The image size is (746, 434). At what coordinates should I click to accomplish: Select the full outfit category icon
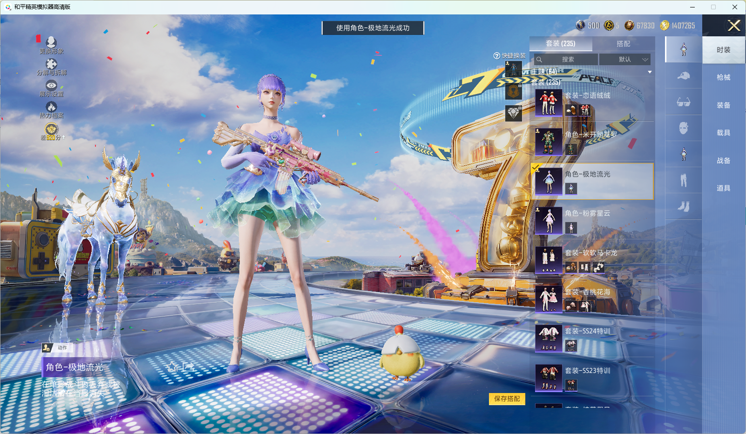coord(684,49)
